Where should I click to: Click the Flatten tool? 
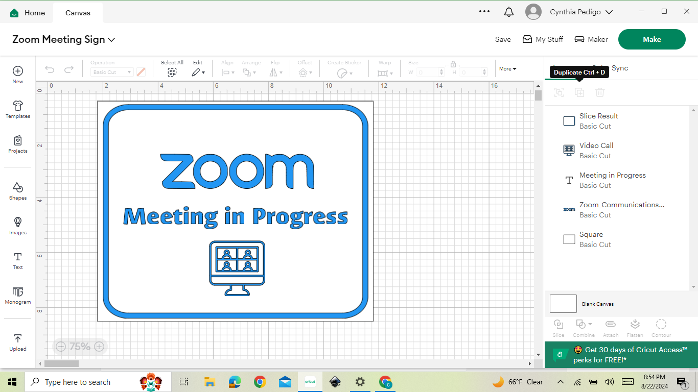coord(635,328)
